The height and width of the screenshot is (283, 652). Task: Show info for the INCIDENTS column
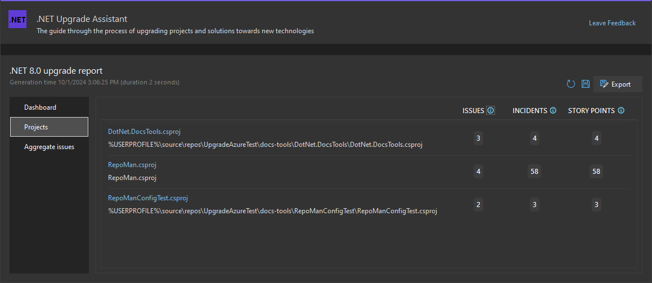(553, 110)
